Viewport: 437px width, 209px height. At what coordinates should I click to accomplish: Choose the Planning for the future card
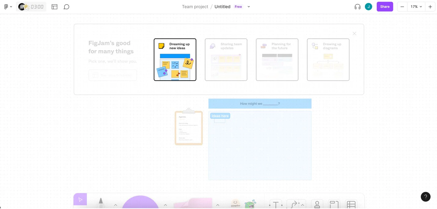click(277, 60)
